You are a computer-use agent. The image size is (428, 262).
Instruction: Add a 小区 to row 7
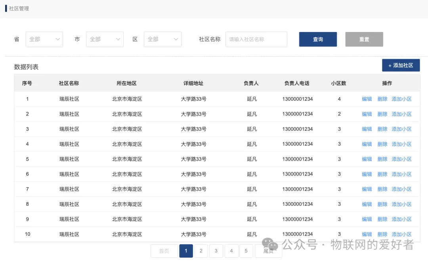(x=401, y=189)
